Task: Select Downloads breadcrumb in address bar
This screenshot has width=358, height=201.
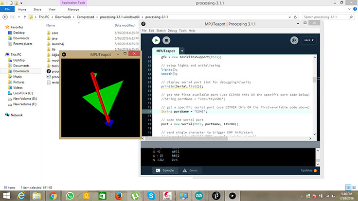Action: click(63, 17)
